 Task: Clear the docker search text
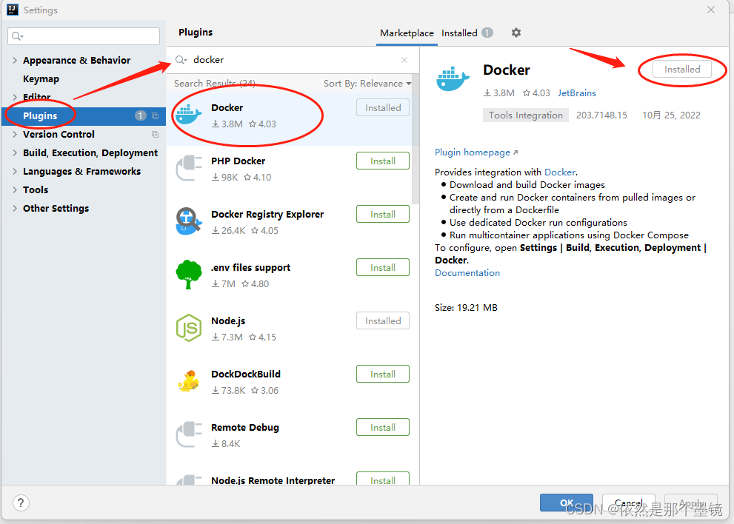[x=404, y=60]
